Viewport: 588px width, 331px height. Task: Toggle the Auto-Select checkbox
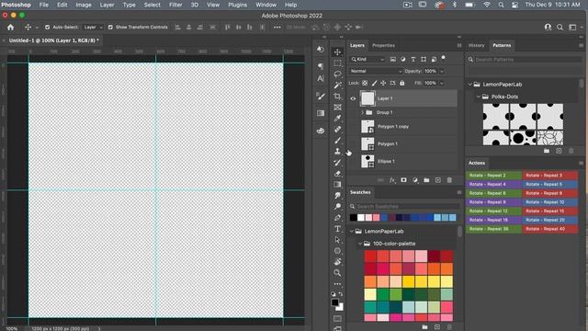coord(47,27)
